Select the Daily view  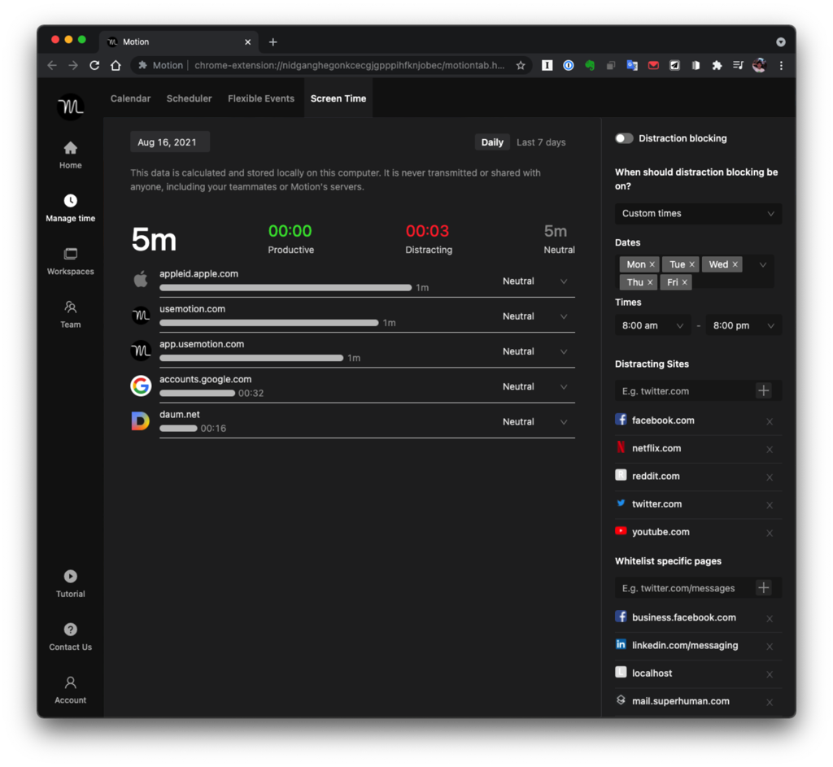(492, 142)
